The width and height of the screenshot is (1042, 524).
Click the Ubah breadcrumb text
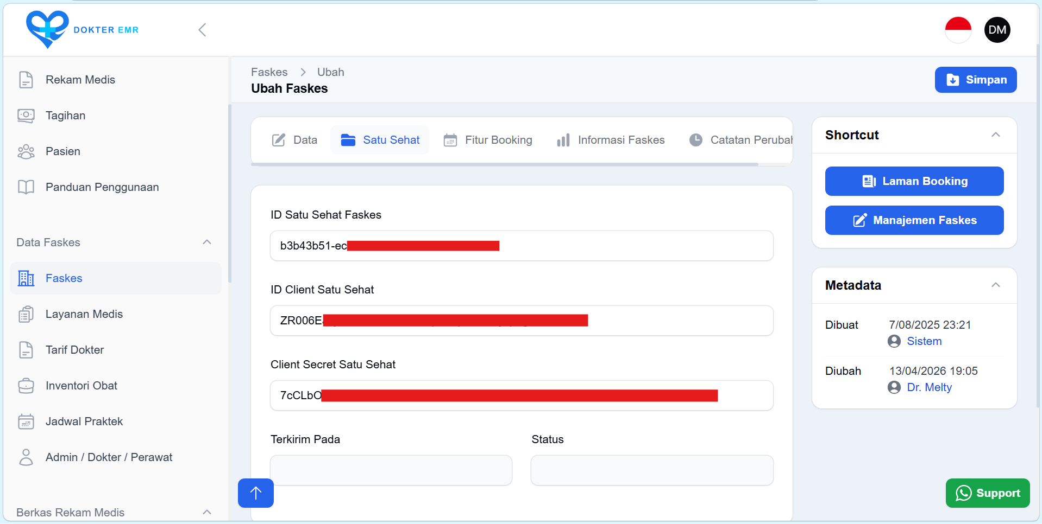[x=331, y=72]
